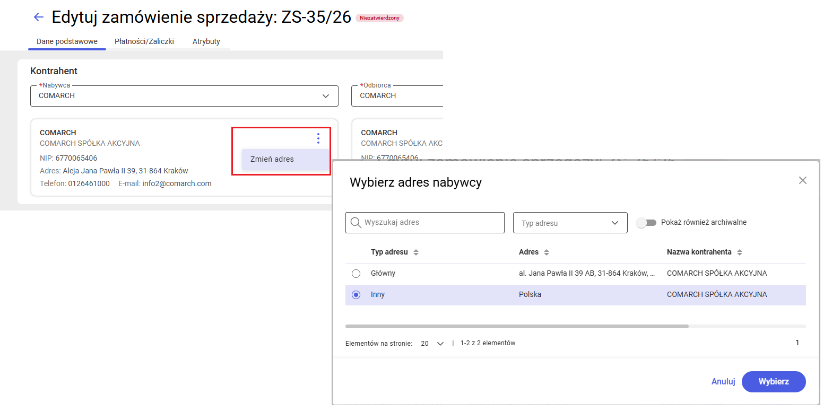
Task: Click COMARCH SPÓŁKA AKCYJNA in Główny row
Action: (717, 274)
